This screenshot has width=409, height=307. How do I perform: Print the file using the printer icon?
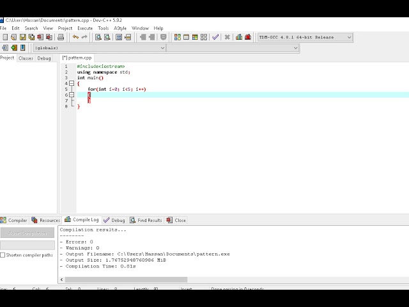click(61, 37)
